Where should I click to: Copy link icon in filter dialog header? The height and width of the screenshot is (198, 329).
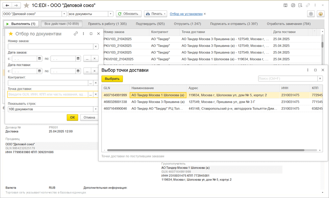click(x=76, y=34)
